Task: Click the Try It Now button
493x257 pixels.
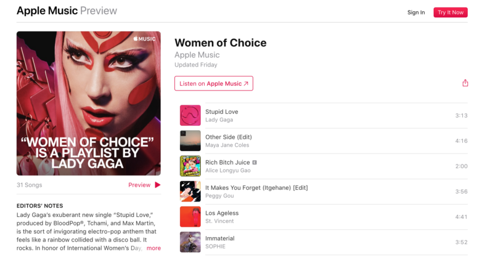Action: [x=450, y=12]
